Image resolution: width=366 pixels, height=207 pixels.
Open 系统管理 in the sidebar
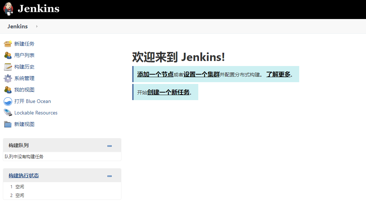[x=24, y=78]
